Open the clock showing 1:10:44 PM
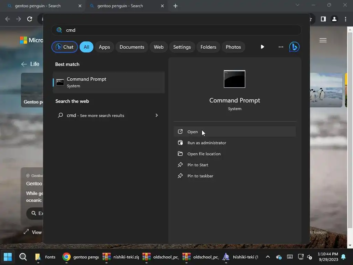 coord(328,257)
